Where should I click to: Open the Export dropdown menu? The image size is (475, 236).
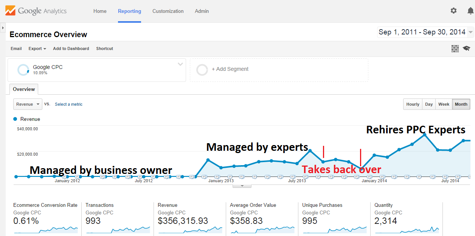[37, 48]
